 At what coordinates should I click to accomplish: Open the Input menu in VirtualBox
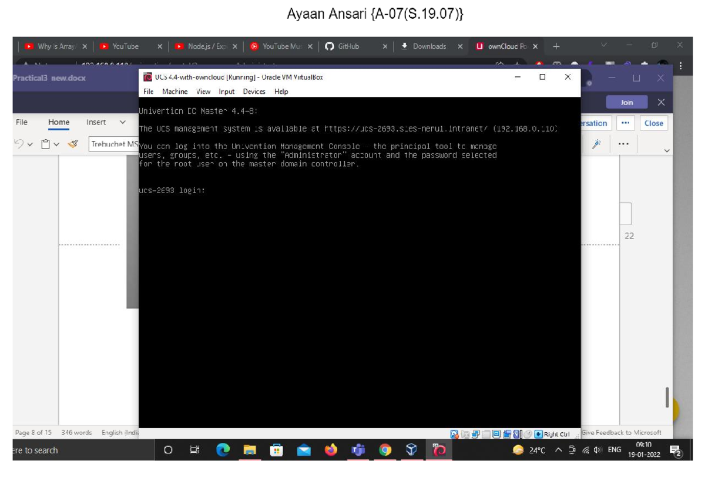226,92
